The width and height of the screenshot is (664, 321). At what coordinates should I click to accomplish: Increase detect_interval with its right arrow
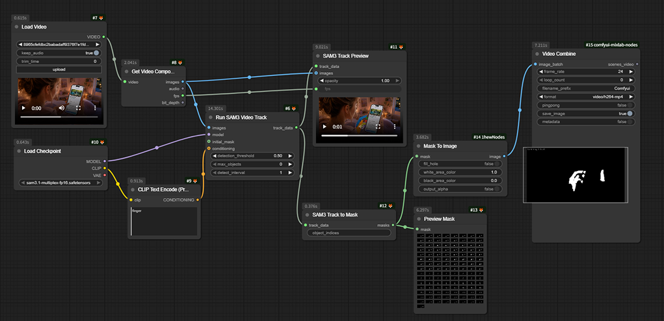point(290,173)
